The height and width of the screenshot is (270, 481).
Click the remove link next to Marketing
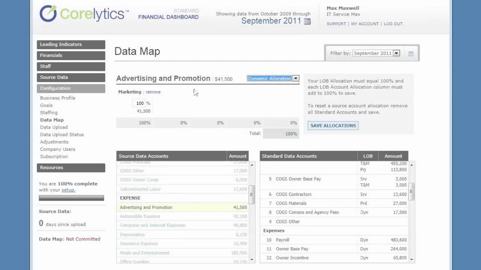pos(153,92)
